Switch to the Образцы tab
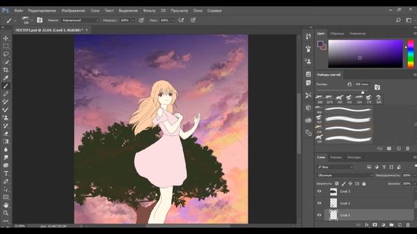Screen dimensions: 417x234 (337, 34)
